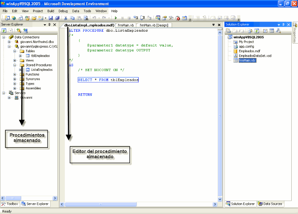This screenshot has height=214, width=298.
Task: Click the New Project toolbar icon
Action: pos(7,18)
